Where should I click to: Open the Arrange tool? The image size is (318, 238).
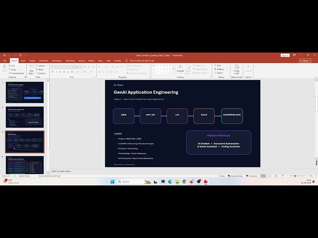[x=180, y=68]
